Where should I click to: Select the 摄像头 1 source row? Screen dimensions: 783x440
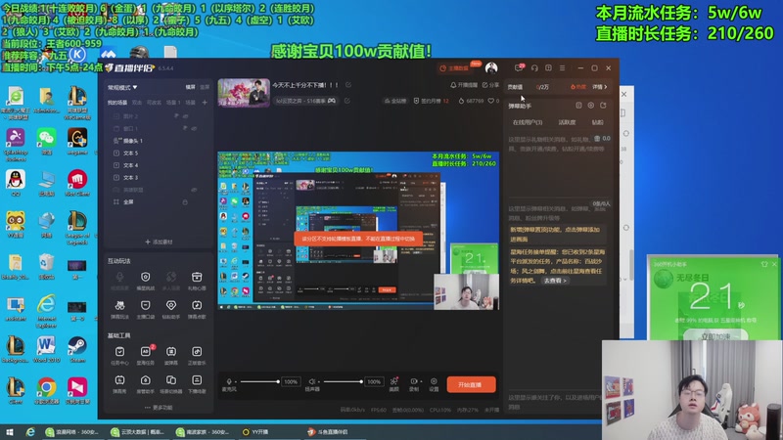point(159,141)
